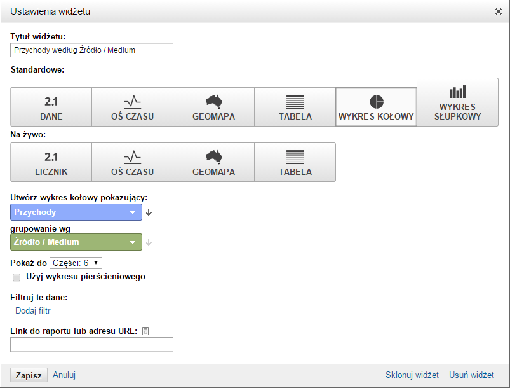
Task: Pick the standard GEOMAPA widget type
Action: 213,107
